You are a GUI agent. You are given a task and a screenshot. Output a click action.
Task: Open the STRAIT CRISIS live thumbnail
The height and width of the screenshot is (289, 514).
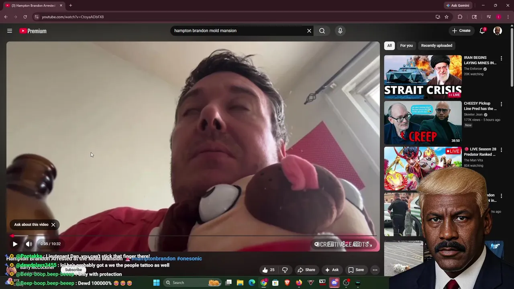coord(423,77)
